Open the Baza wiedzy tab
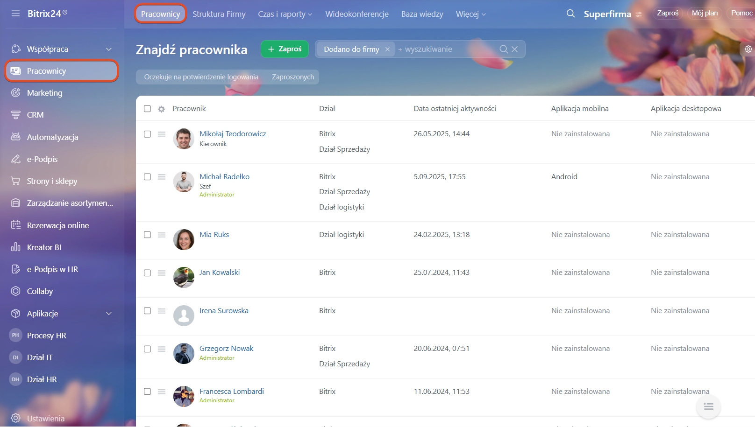The height and width of the screenshot is (427, 755). (x=422, y=14)
